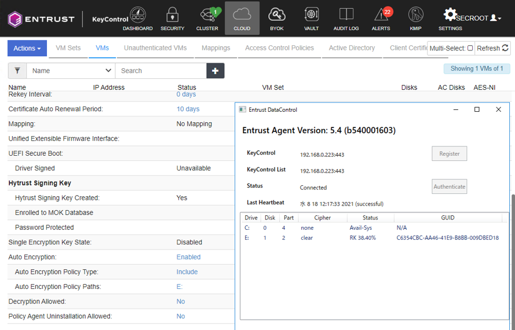
Task: Edit Certificate Auto Renewal 10 days
Action: pyautogui.click(x=188, y=109)
